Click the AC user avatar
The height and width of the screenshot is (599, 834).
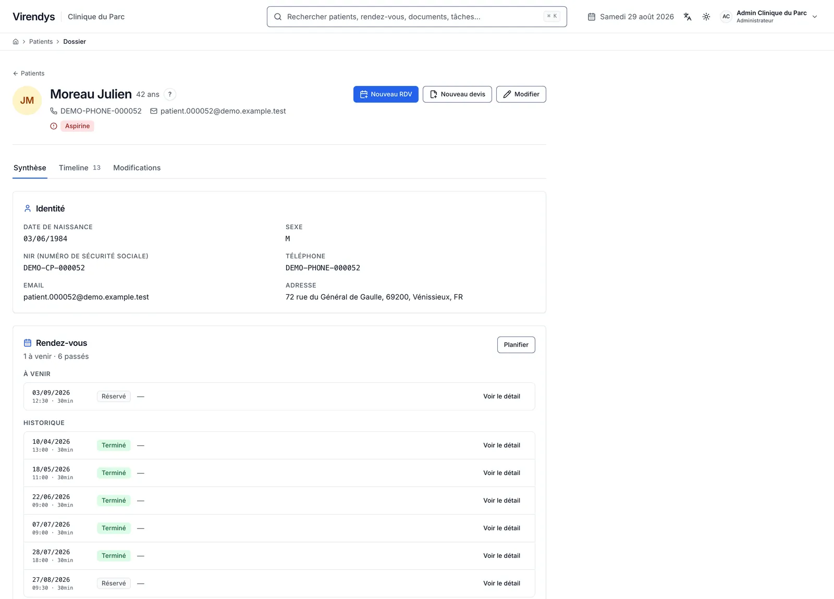point(726,17)
